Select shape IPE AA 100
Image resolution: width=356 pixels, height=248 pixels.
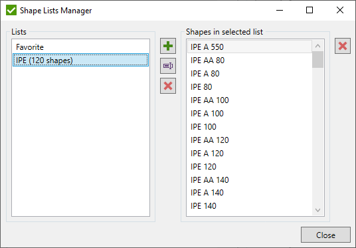point(250,100)
